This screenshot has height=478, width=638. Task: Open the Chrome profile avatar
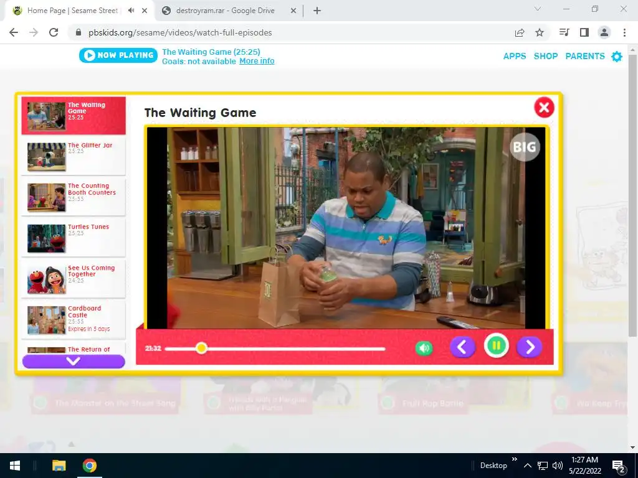604,32
